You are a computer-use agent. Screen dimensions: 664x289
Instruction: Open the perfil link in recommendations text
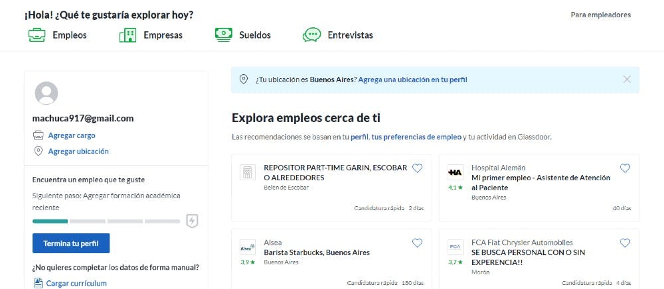coord(359,137)
